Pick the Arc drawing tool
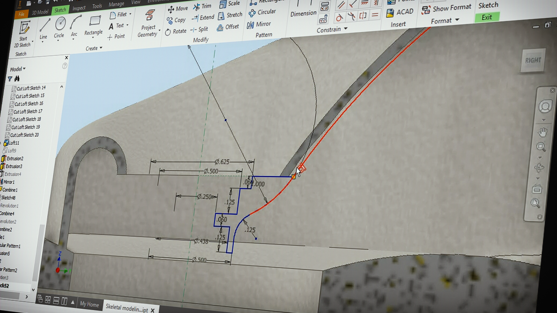This screenshot has width=557, height=313. pyautogui.click(x=75, y=24)
